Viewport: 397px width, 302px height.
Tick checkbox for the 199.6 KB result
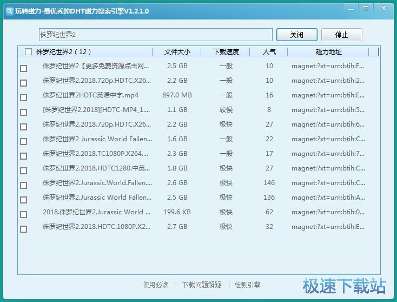(x=23, y=214)
